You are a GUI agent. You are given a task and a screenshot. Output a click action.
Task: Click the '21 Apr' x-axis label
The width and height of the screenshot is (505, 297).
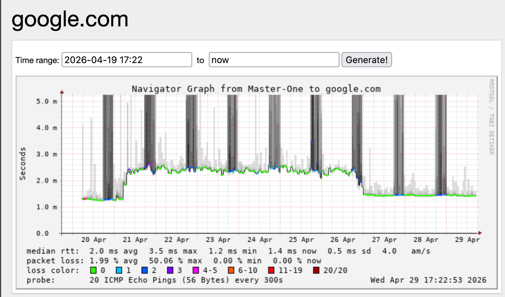[136, 239]
